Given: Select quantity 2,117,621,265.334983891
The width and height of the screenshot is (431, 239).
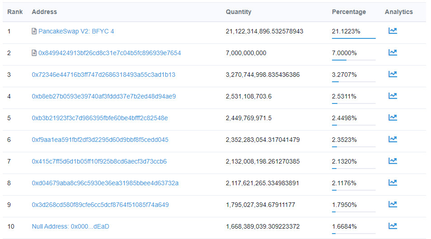Looking at the screenshot, I should [262, 183].
